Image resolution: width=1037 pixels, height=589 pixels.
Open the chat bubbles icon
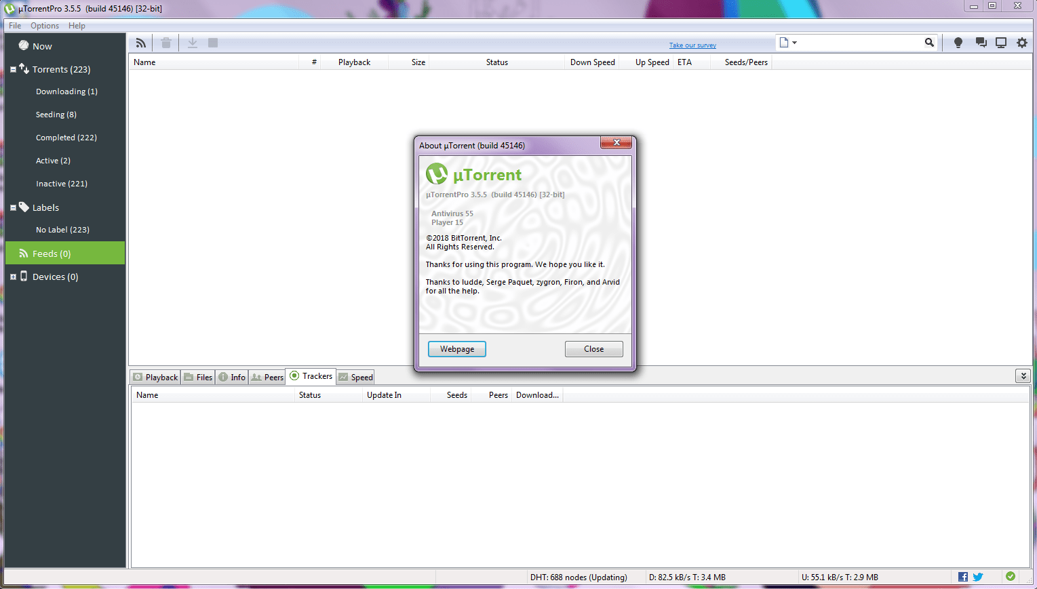pos(981,43)
